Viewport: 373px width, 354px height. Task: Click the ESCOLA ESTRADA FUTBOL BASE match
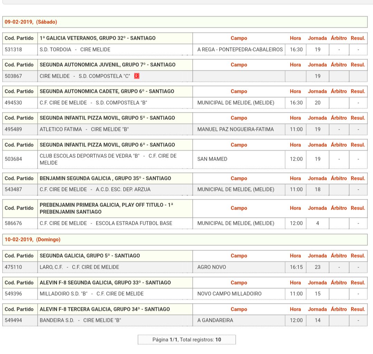tap(106, 223)
